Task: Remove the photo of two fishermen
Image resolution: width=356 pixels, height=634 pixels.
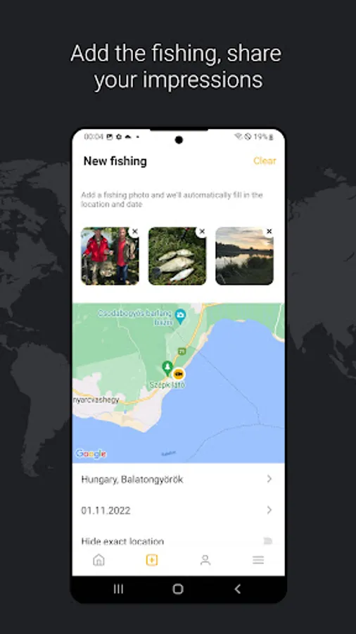Action: [135, 231]
